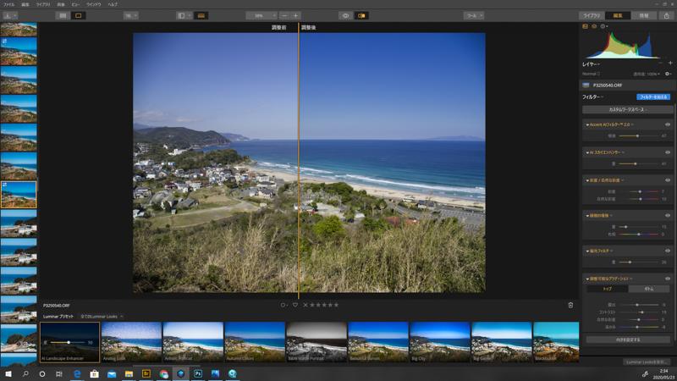The image size is (677, 381).
Task: Click the Windows Start button
Action: 8,373
